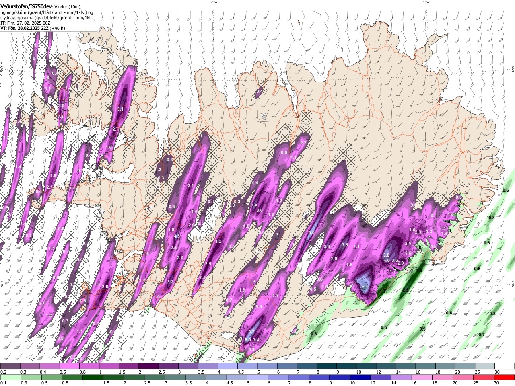Select the 3.0 snowfall value on the map
515x386 pixels.
(x=260, y=210)
